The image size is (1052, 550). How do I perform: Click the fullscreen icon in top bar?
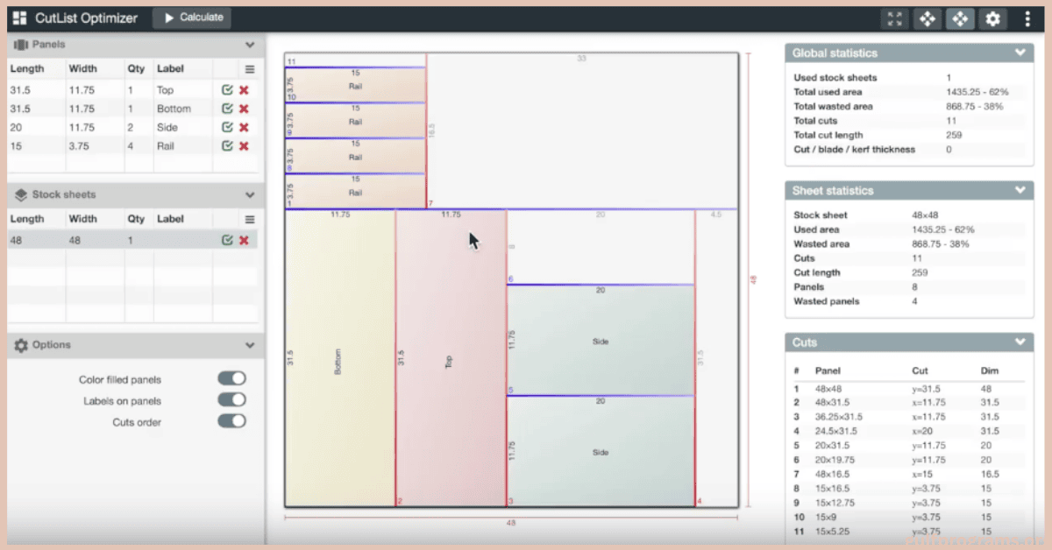pyautogui.click(x=893, y=18)
